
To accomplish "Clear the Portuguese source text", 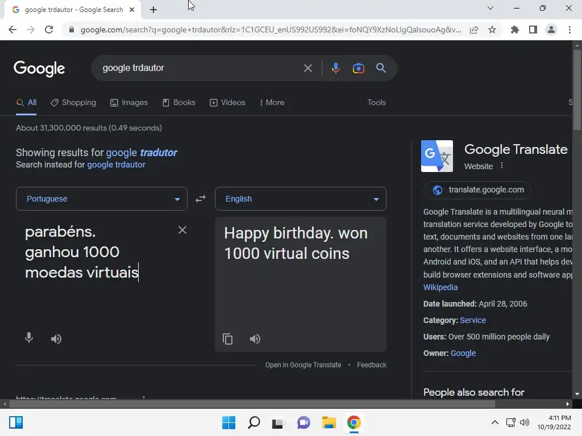I will [x=182, y=230].
